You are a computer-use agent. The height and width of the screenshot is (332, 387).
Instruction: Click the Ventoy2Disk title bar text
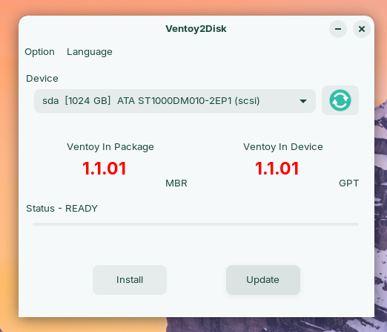tap(196, 29)
